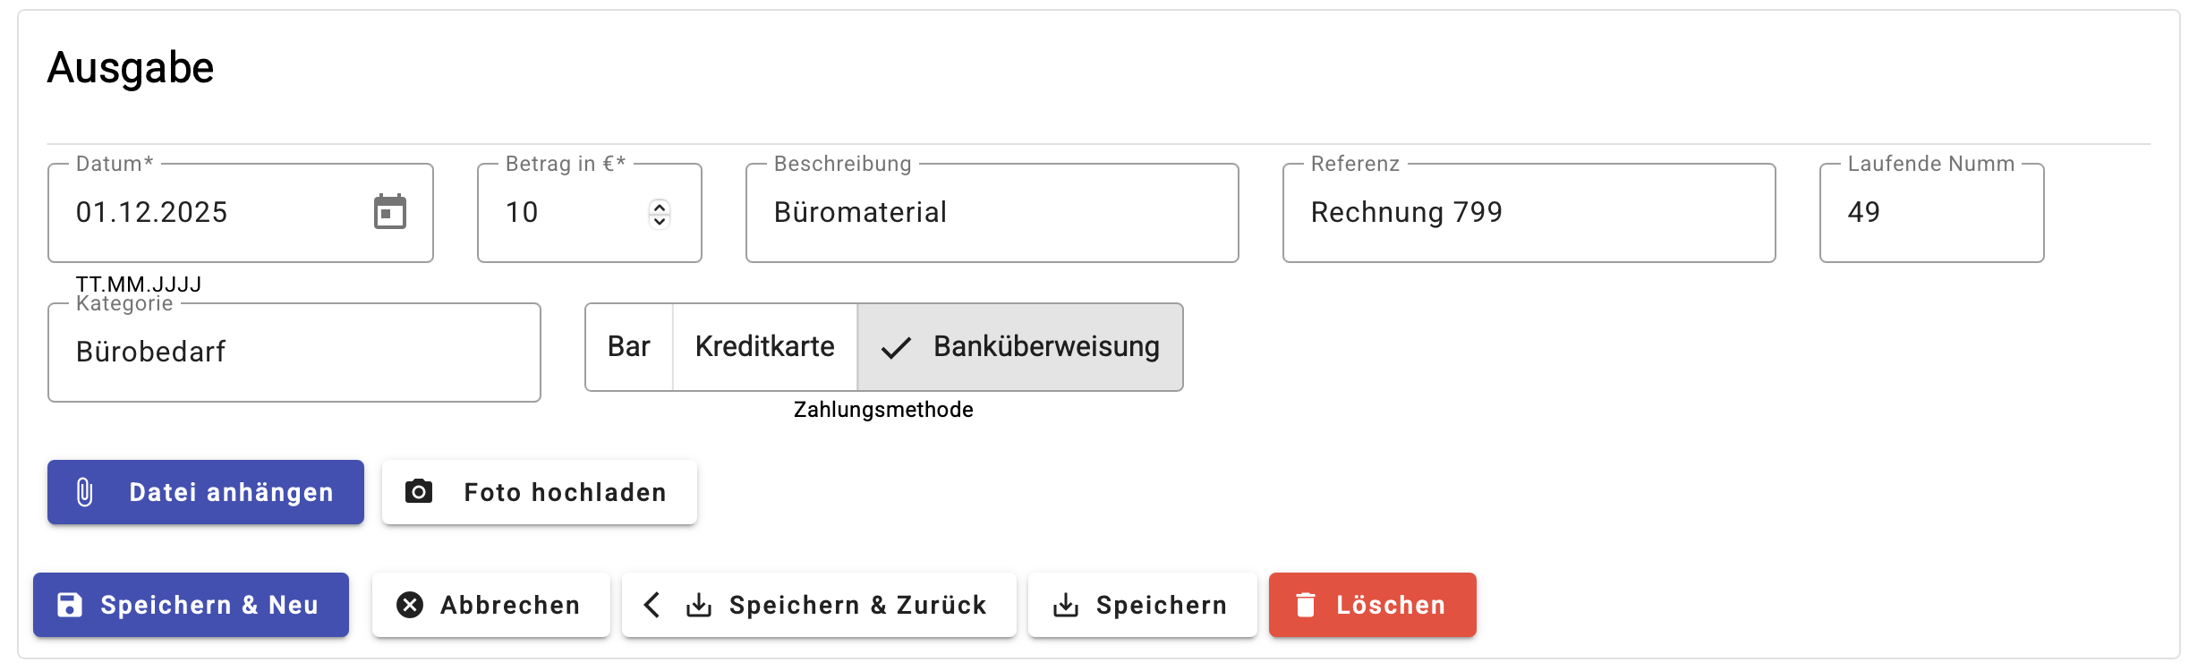Click the X circle icon on Abbrechen
Screen dimensions: 2189x671
point(410,605)
